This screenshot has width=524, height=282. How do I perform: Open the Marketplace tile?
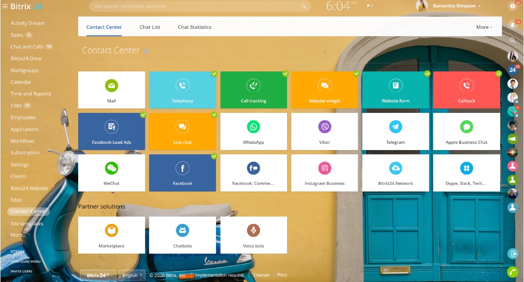(x=112, y=234)
